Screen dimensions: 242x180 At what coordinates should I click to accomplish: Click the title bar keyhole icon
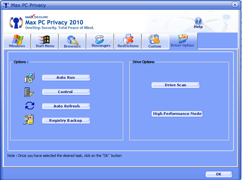(6, 5)
